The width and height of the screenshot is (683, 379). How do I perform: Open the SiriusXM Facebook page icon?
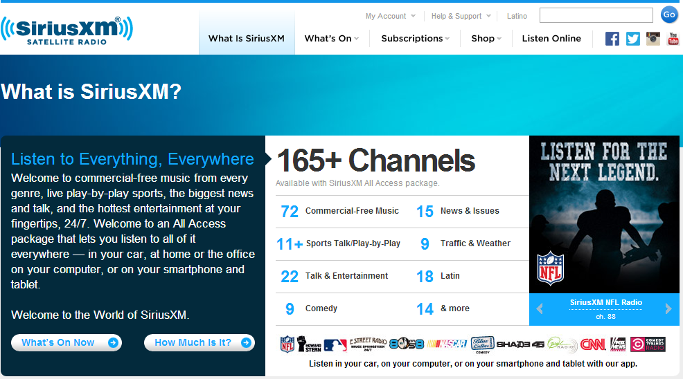612,39
